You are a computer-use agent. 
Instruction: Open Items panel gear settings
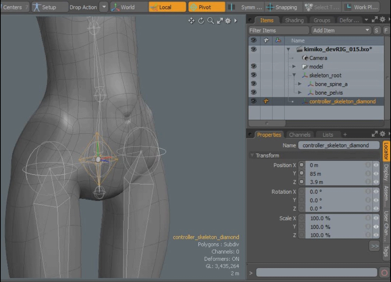383,19
